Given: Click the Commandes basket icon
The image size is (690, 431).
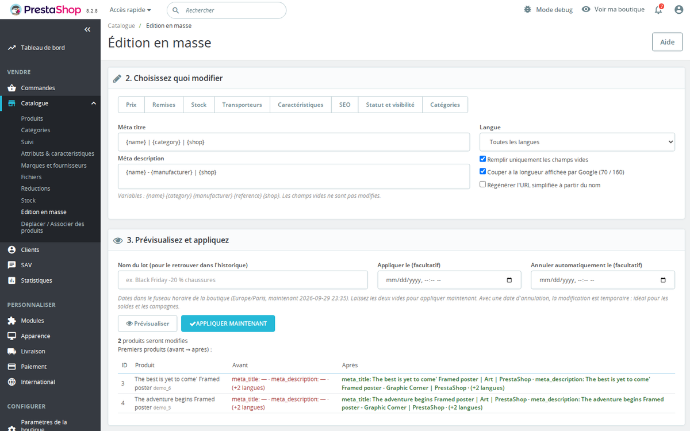Looking at the screenshot, I should (11, 88).
